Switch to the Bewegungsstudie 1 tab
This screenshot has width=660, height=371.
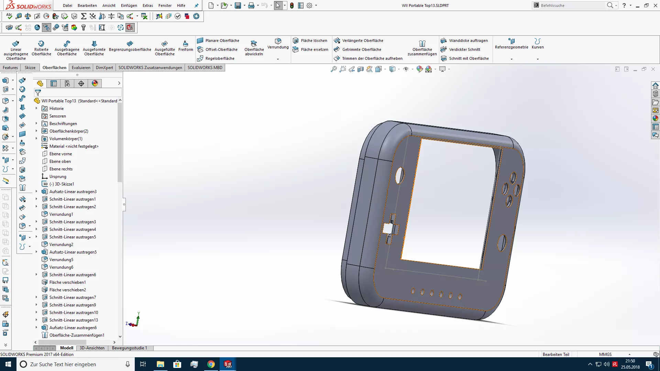point(129,348)
